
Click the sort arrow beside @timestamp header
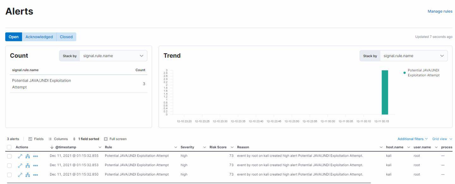(52, 147)
